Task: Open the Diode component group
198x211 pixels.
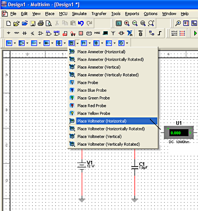Action: [x=25, y=33]
